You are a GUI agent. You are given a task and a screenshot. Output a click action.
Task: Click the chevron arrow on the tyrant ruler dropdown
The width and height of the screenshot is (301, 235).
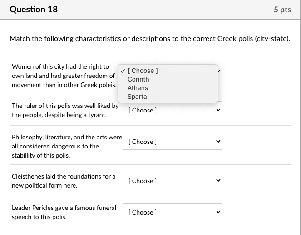218,110
